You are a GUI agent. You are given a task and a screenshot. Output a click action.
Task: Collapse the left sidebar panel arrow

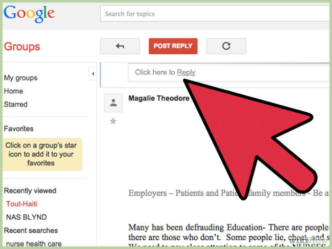point(93,74)
